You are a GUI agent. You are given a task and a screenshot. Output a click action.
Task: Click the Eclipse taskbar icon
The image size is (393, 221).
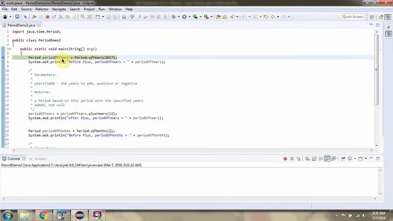(x=79, y=215)
